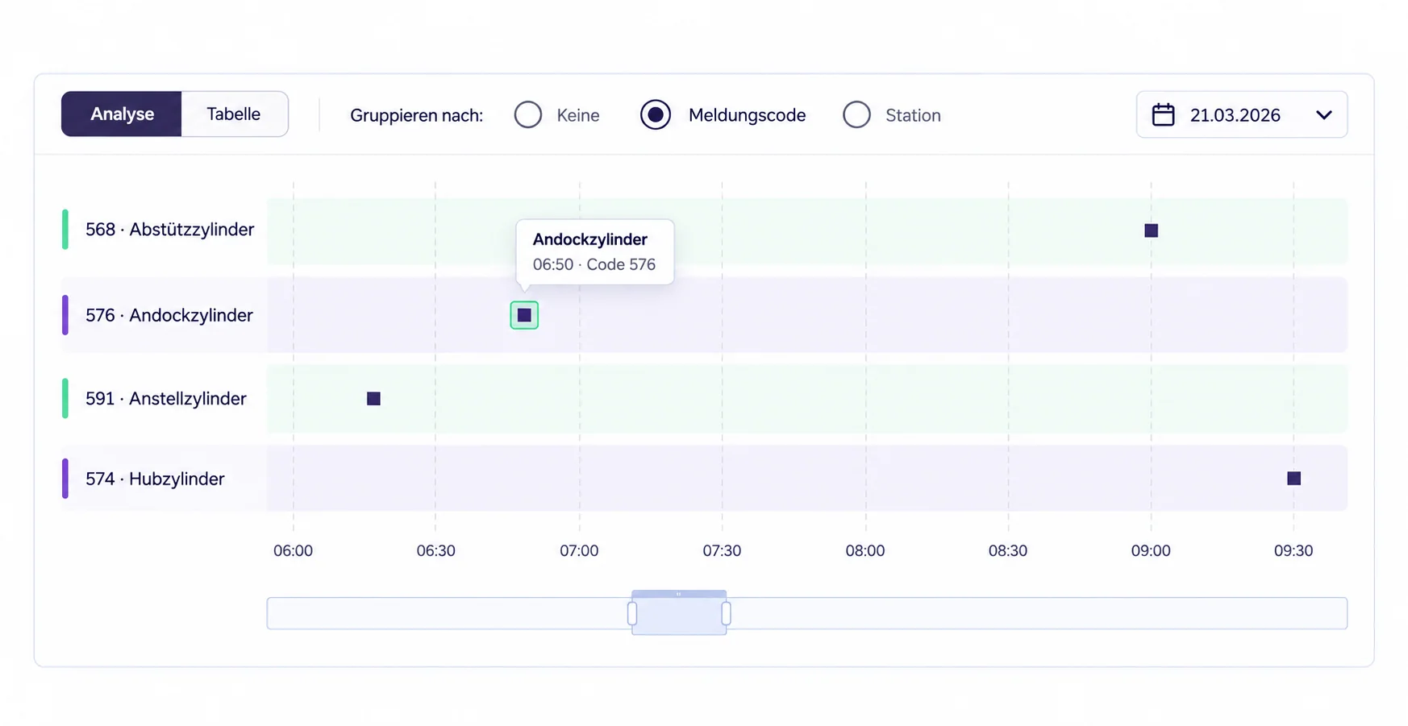Click the 09:00 time axis label
This screenshot has width=1408, height=726.
click(x=1151, y=550)
